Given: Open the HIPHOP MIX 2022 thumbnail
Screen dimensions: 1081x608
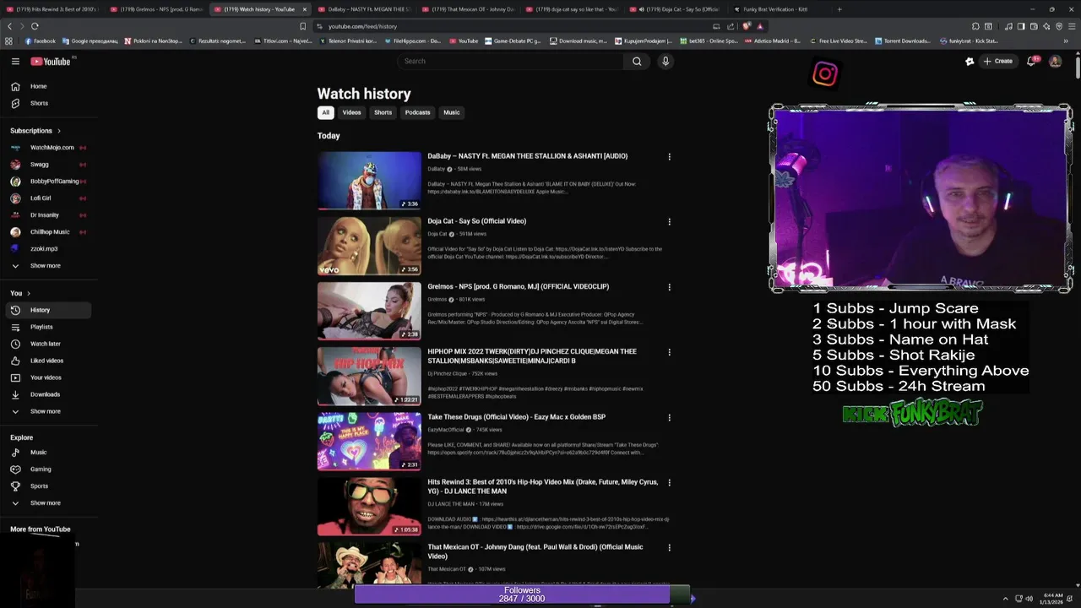Looking at the screenshot, I should (369, 376).
